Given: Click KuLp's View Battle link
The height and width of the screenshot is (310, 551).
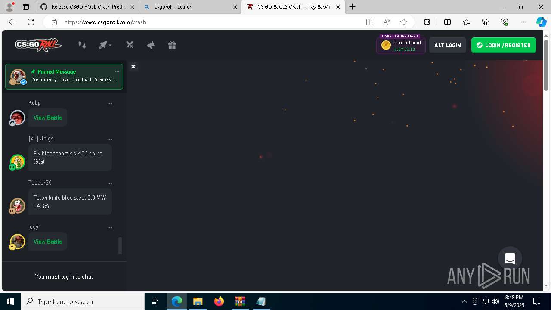Looking at the screenshot, I should pos(48,118).
